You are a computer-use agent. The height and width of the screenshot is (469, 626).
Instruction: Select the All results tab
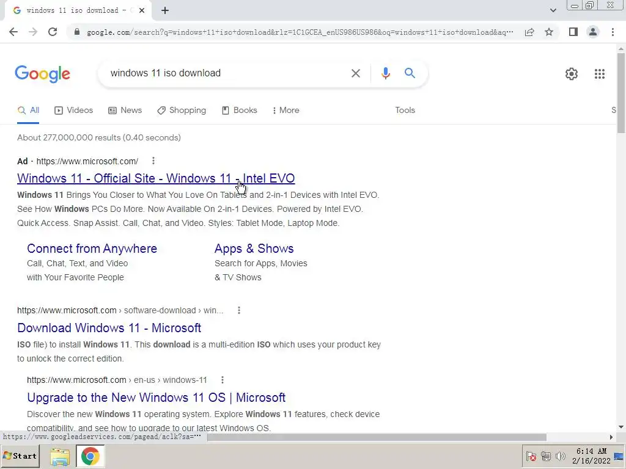pos(28,111)
